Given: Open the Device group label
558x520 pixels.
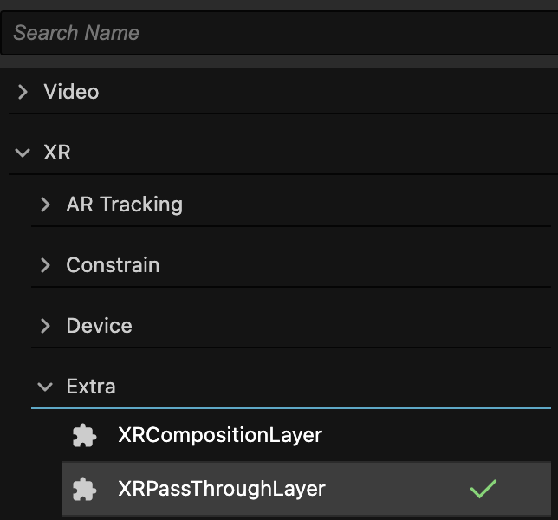Looking at the screenshot, I should tap(100, 326).
